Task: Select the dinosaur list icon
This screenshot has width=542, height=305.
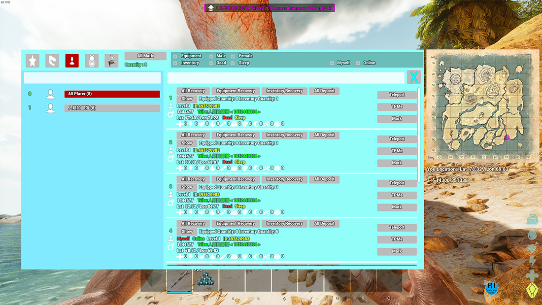Action: point(52,61)
